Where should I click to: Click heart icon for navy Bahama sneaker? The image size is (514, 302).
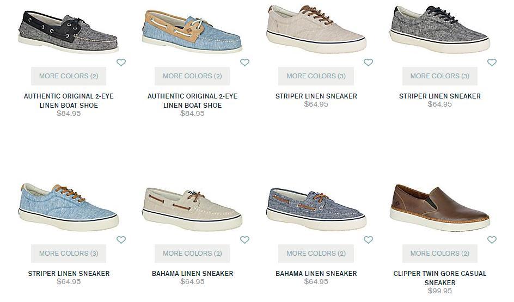368,240
